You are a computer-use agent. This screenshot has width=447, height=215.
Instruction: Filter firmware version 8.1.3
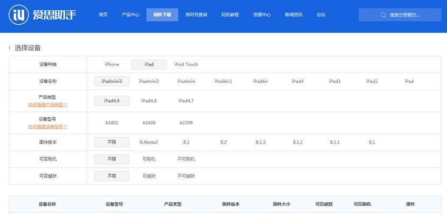click(x=261, y=142)
